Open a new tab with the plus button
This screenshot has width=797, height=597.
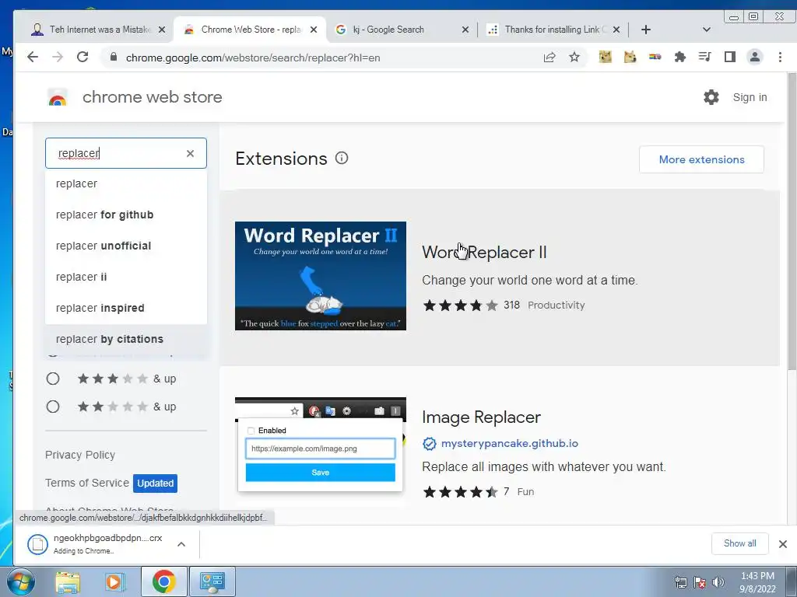tap(645, 30)
